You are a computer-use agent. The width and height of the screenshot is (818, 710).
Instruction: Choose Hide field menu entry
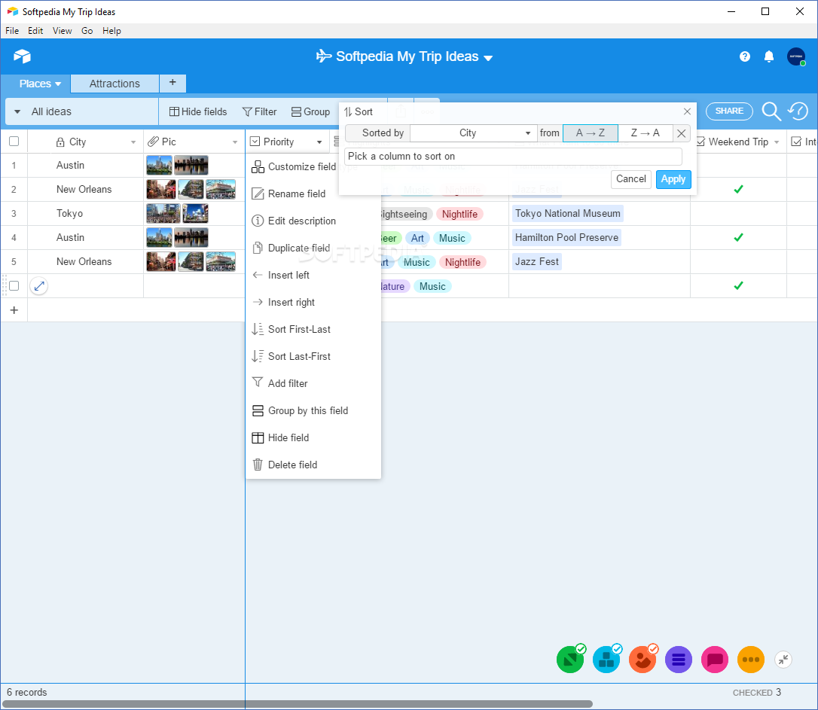[313, 438]
